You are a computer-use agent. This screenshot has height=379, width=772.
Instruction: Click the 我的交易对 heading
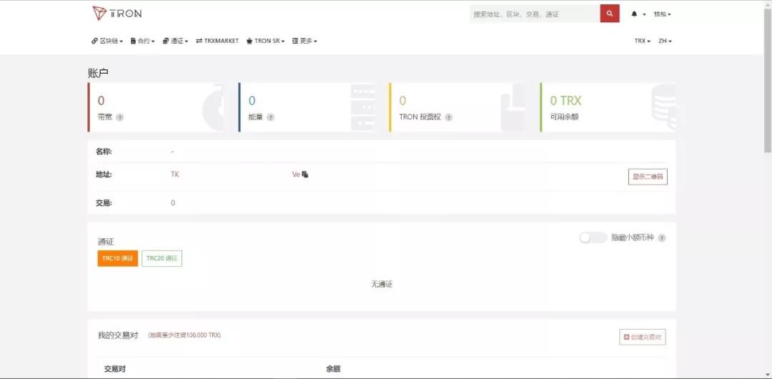pos(118,335)
